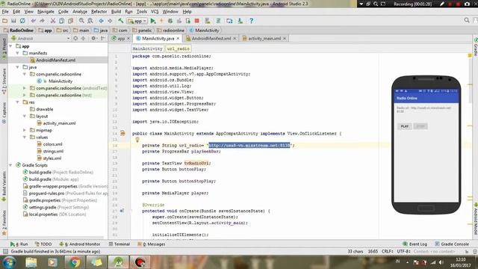Image resolution: width=478 pixels, height=269 pixels.
Task: Toggle the Event Log tool window
Action: 415,244
